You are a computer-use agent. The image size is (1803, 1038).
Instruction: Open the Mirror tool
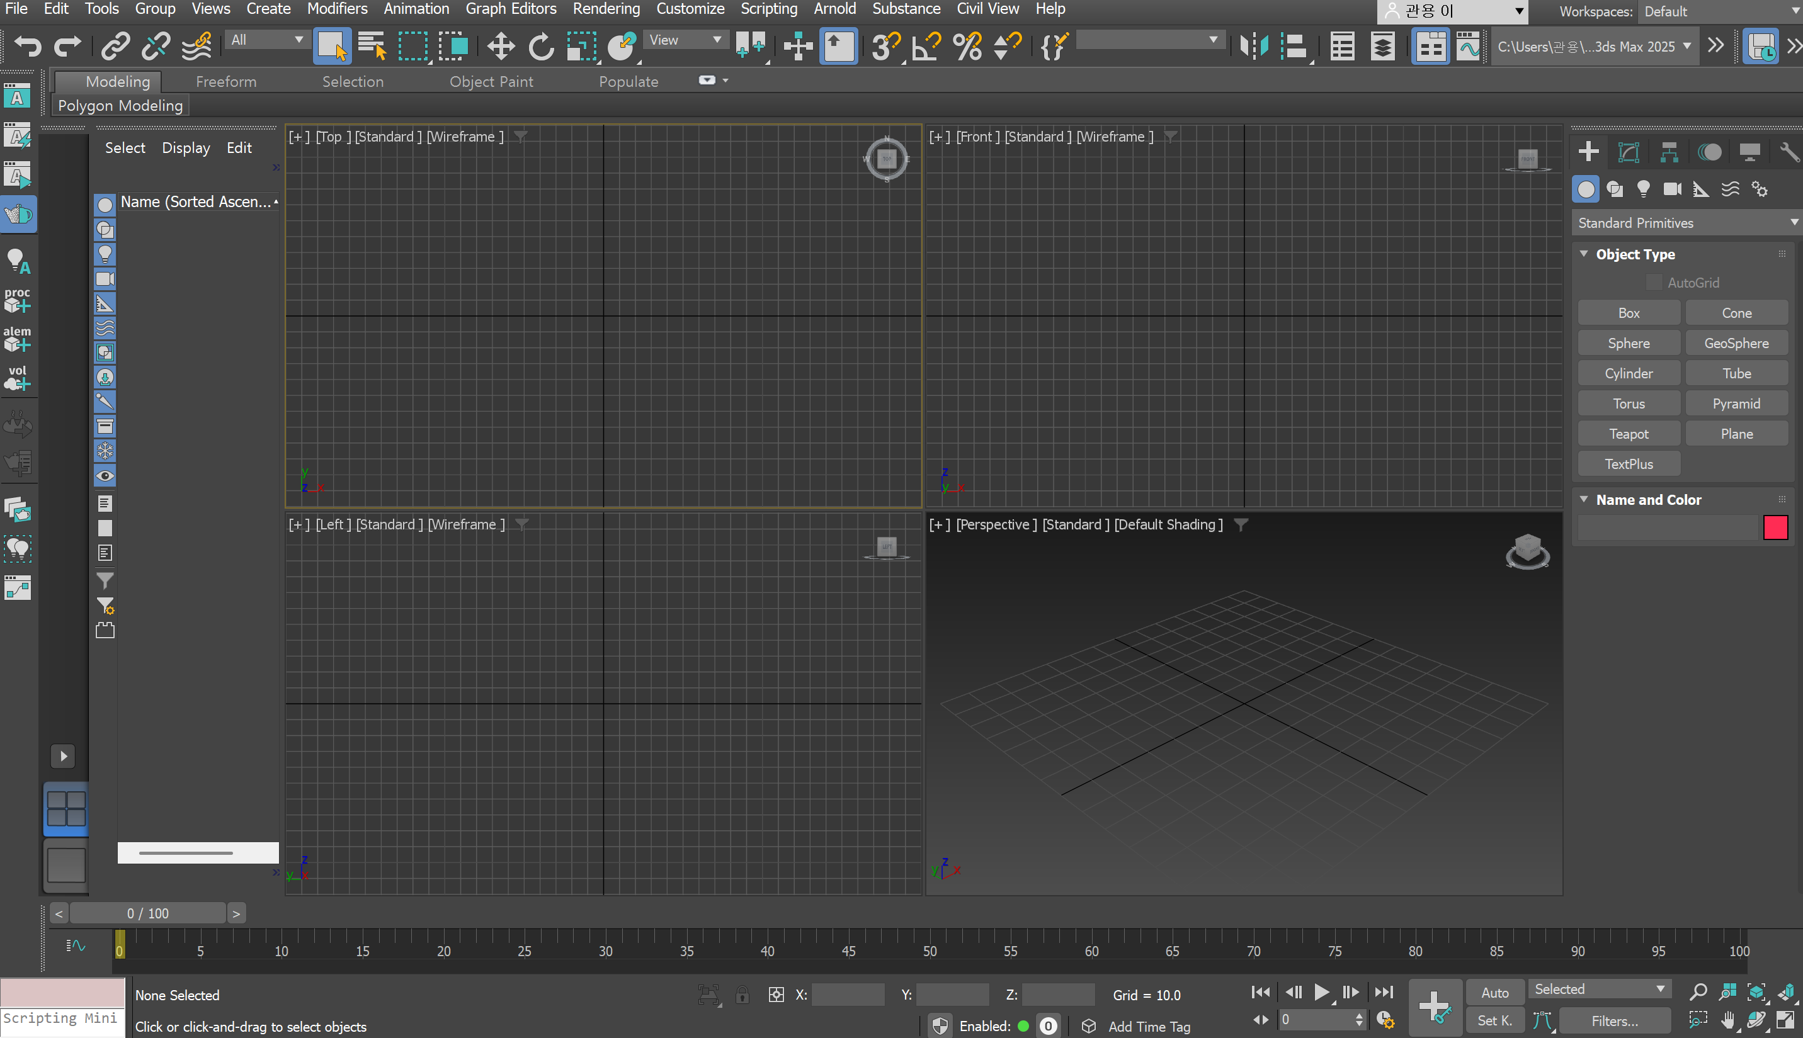[x=1253, y=47]
